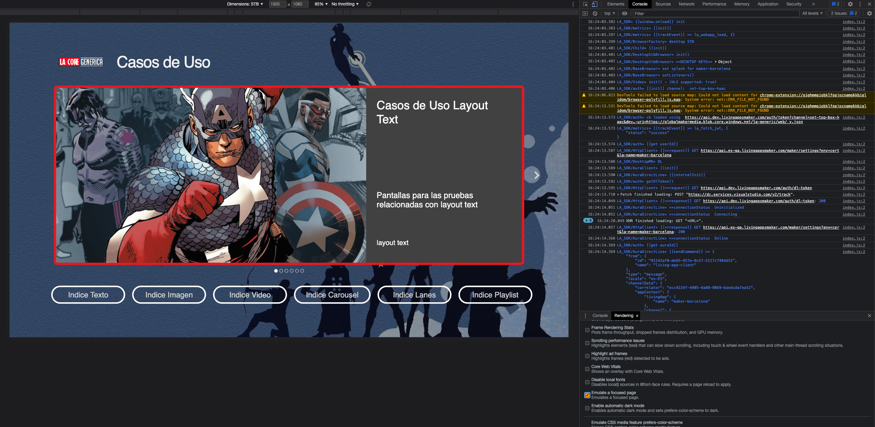
Task: Switch to the Application tab
Action: tap(768, 4)
